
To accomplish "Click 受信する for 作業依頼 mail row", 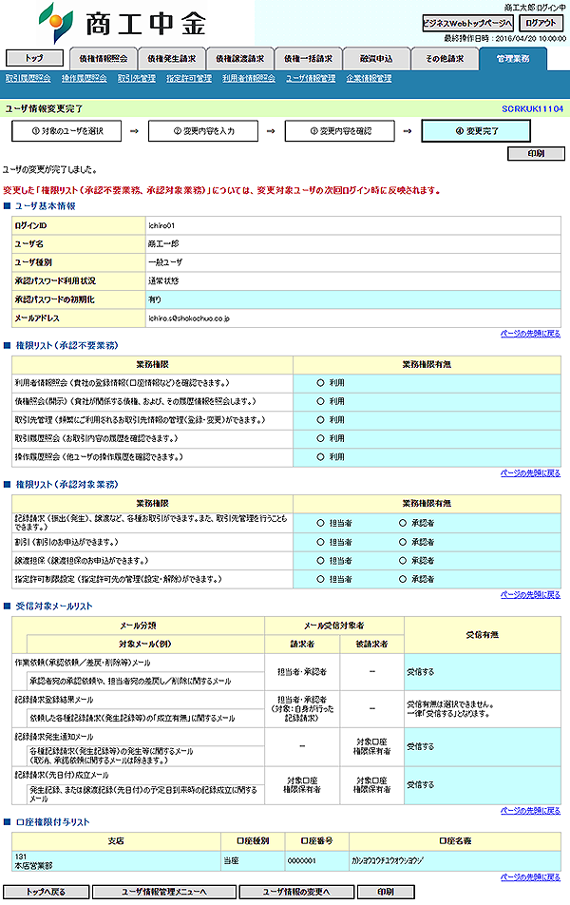I will [421, 672].
